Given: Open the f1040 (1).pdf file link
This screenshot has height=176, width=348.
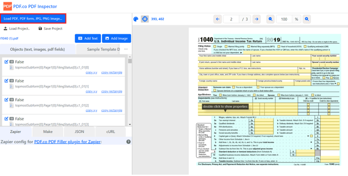Looking at the screenshot, I should click(9, 38).
